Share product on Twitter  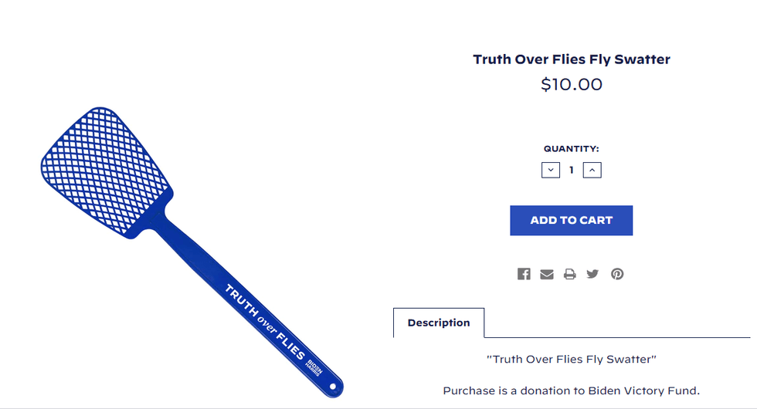coord(592,274)
